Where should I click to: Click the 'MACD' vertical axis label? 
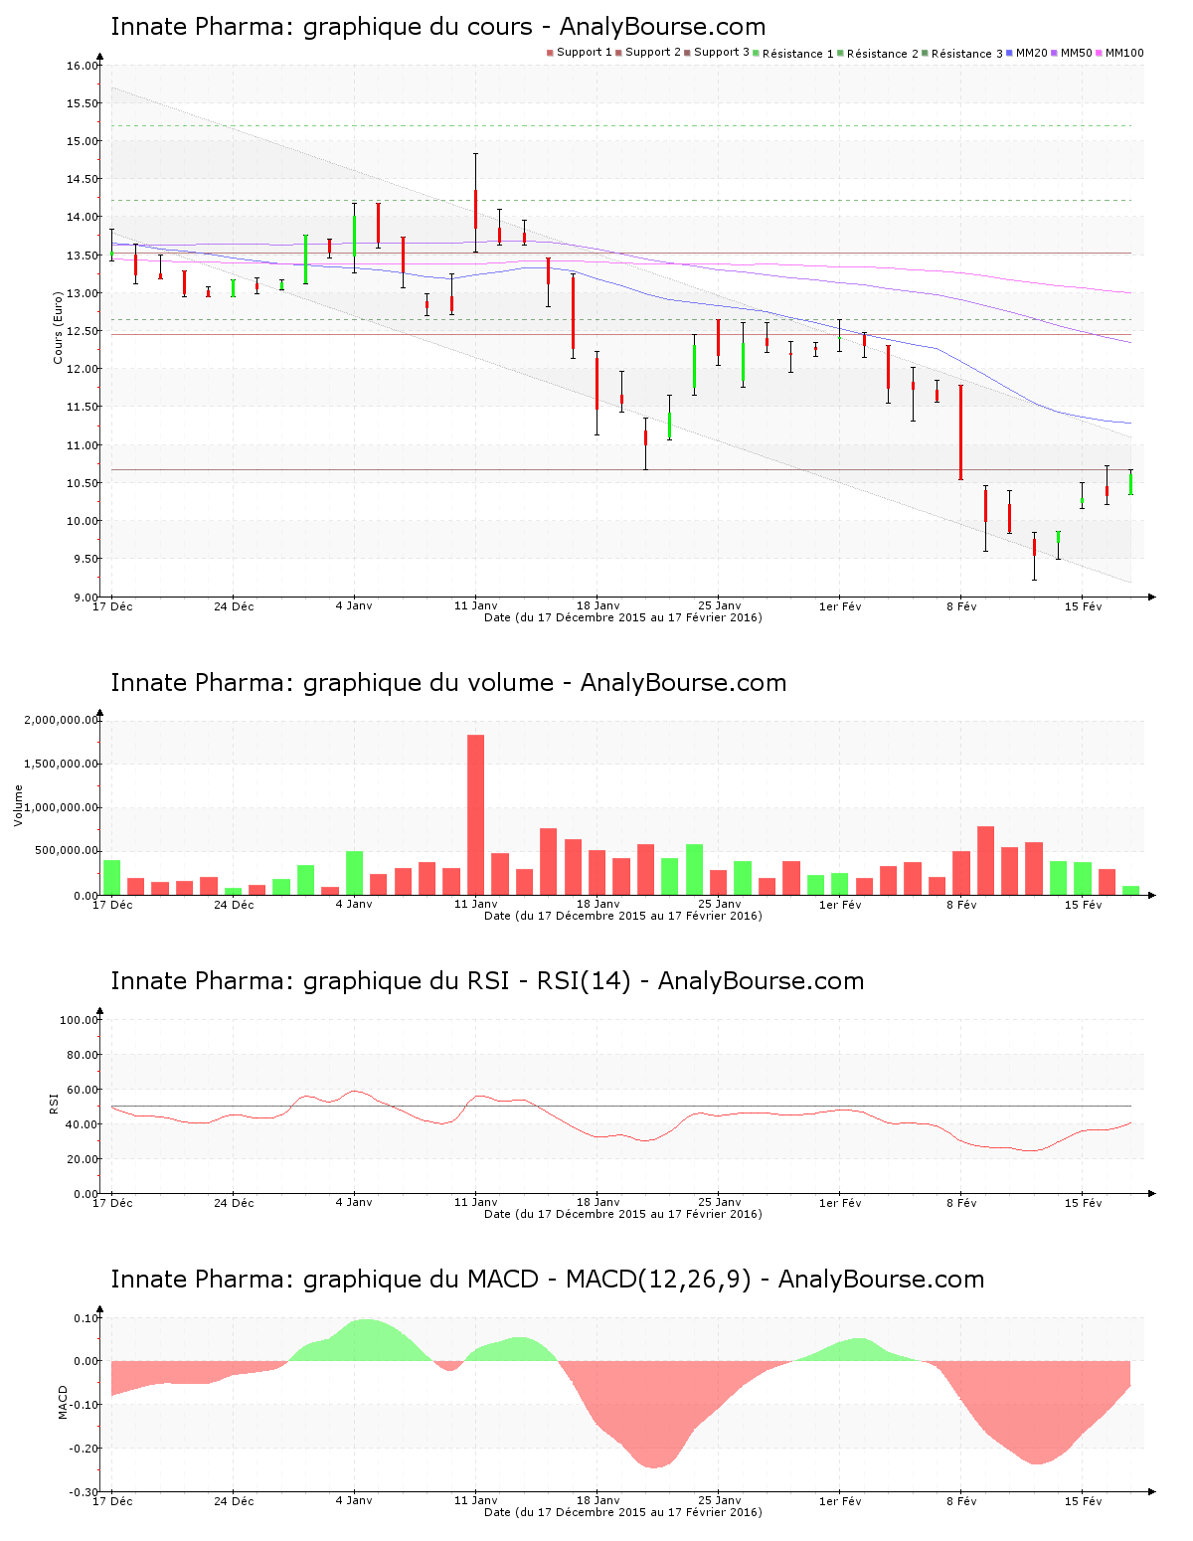63,1402
